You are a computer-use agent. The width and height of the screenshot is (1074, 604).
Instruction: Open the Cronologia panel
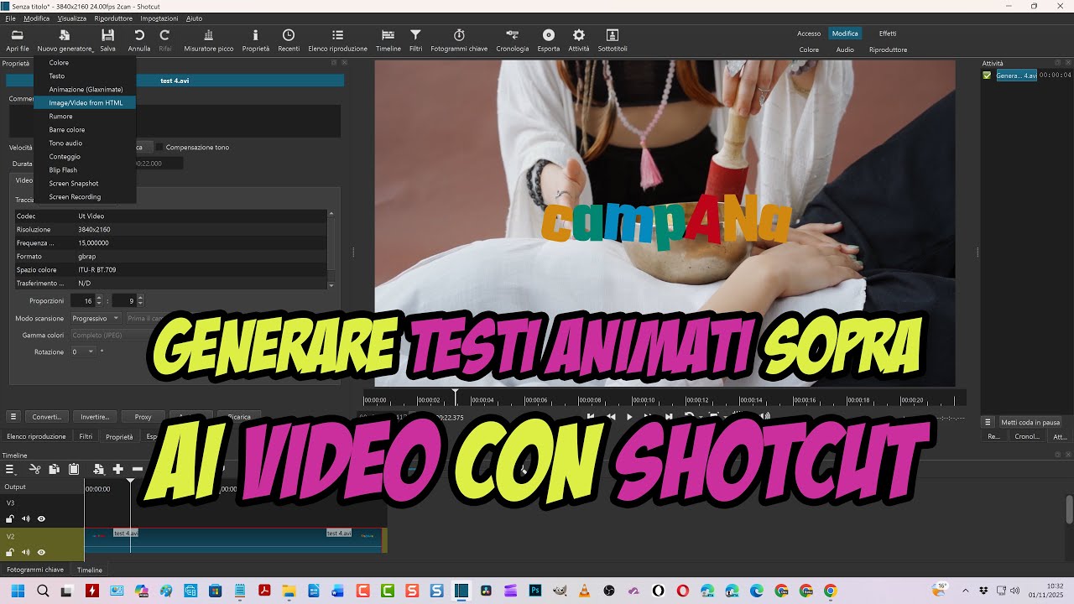512,39
